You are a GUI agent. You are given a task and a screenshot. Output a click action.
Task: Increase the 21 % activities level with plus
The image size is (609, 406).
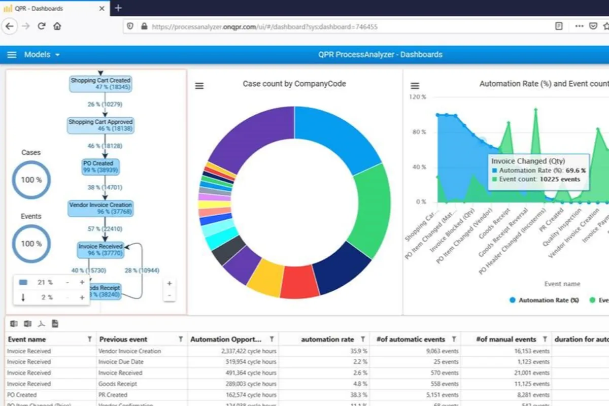82,282
